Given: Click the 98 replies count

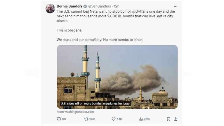Looking at the screenshot, I should coord(64,119).
